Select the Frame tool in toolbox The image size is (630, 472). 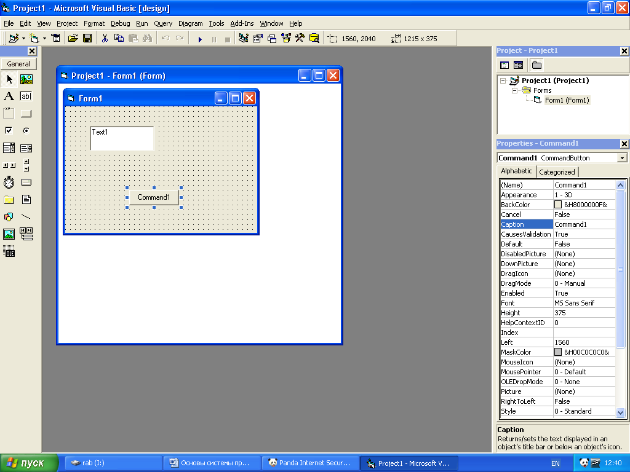9,114
